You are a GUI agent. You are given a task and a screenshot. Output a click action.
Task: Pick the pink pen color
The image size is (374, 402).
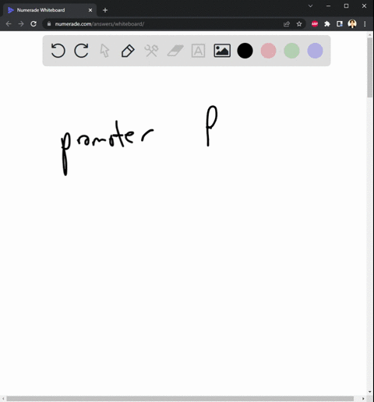click(x=268, y=51)
